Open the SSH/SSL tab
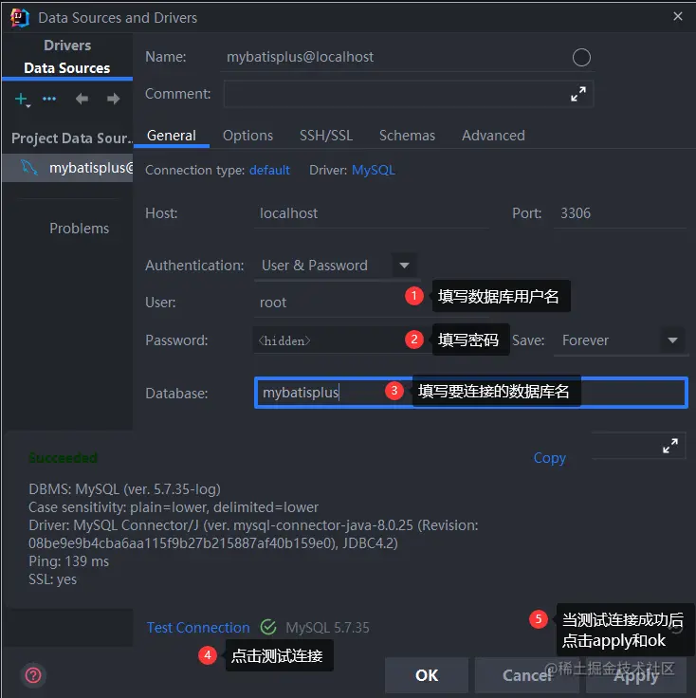This screenshot has height=698, width=696. (326, 136)
